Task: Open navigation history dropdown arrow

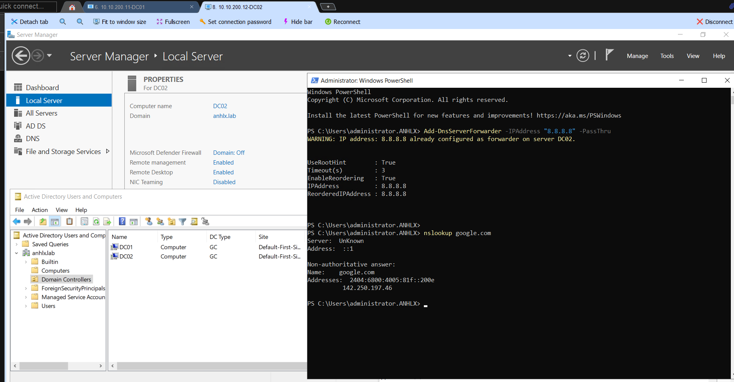Action: 49,56
